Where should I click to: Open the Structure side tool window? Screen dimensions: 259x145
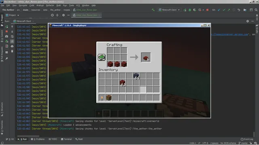click(x=2, y=109)
